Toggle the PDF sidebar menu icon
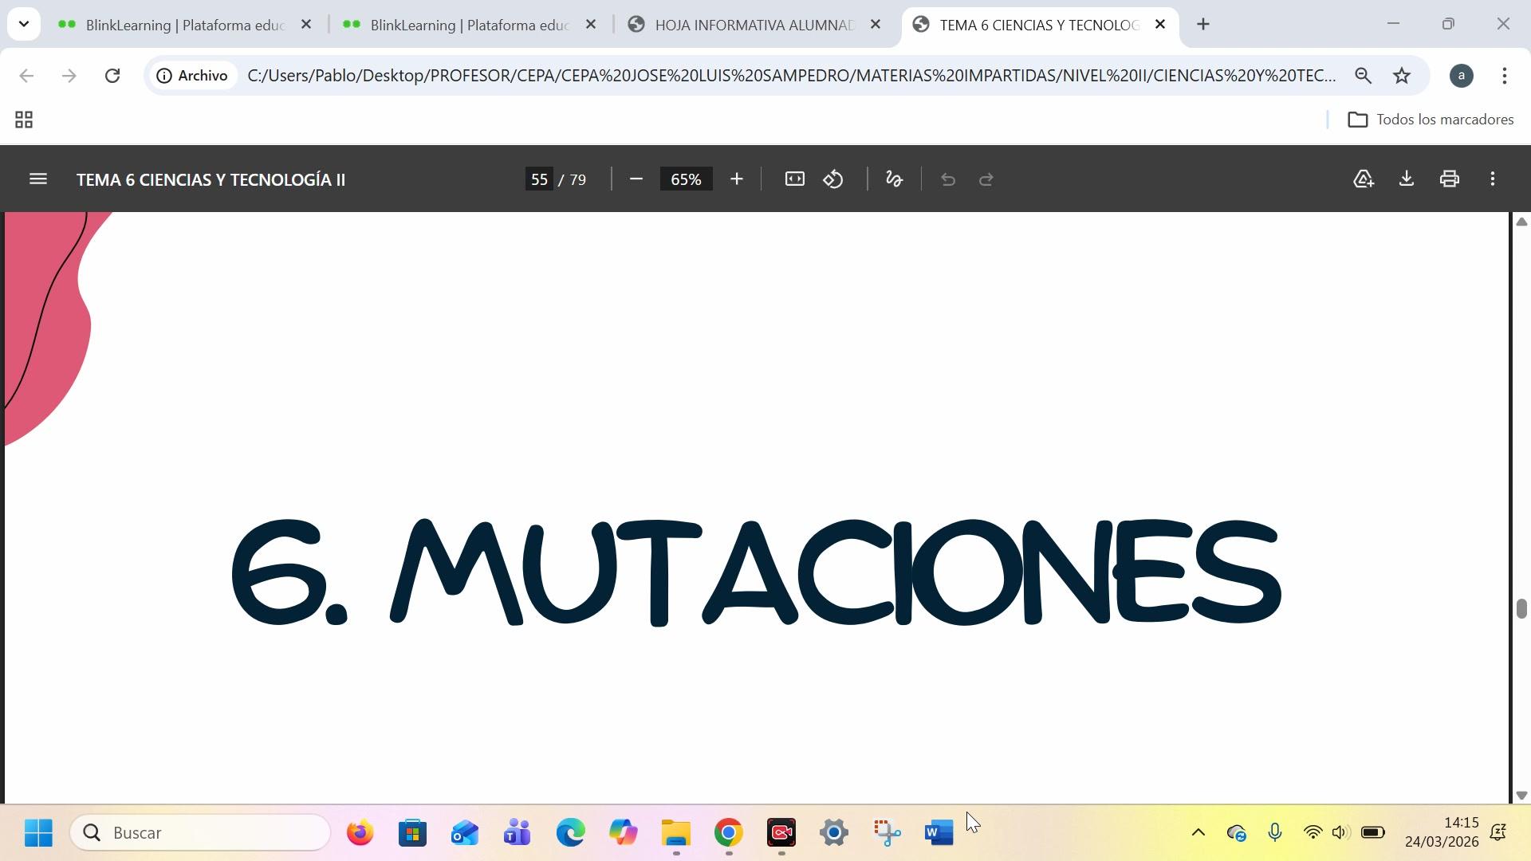Screen dimensions: 1531x861 [37, 179]
